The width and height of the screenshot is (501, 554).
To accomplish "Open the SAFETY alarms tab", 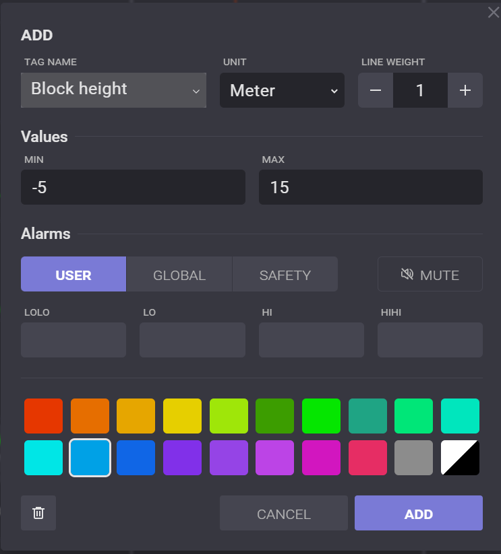I will click(285, 275).
